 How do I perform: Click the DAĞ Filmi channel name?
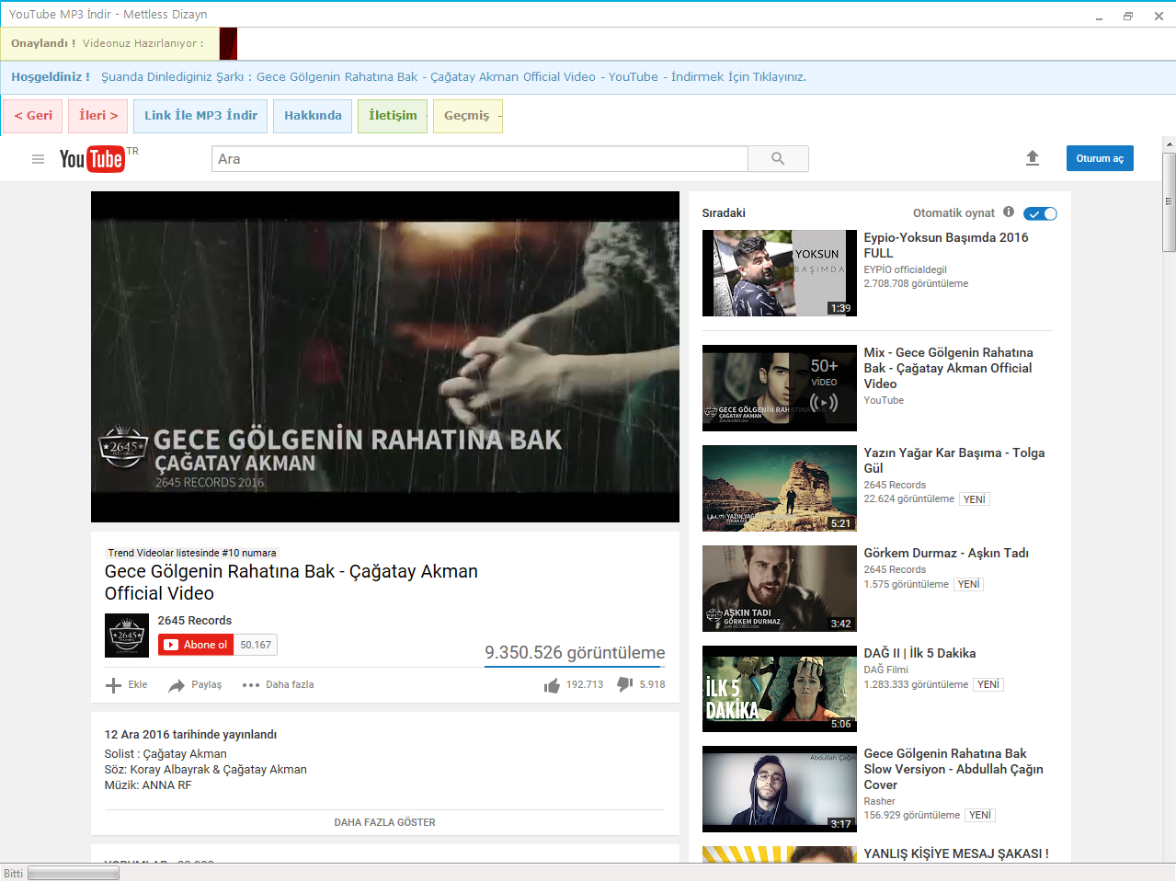point(885,670)
